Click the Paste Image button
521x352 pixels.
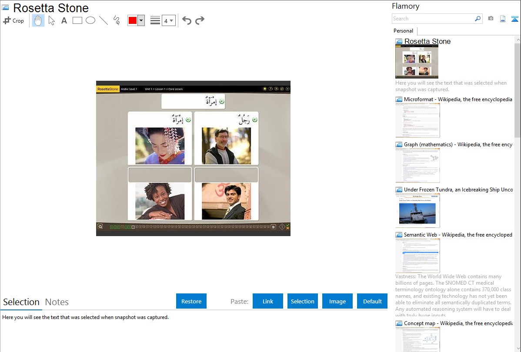(337, 301)
